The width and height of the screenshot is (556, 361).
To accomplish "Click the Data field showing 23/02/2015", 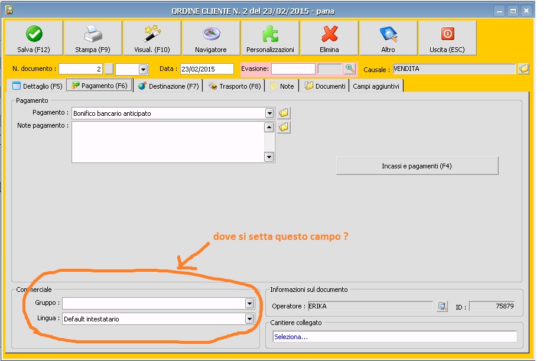I will pos(207,69).
